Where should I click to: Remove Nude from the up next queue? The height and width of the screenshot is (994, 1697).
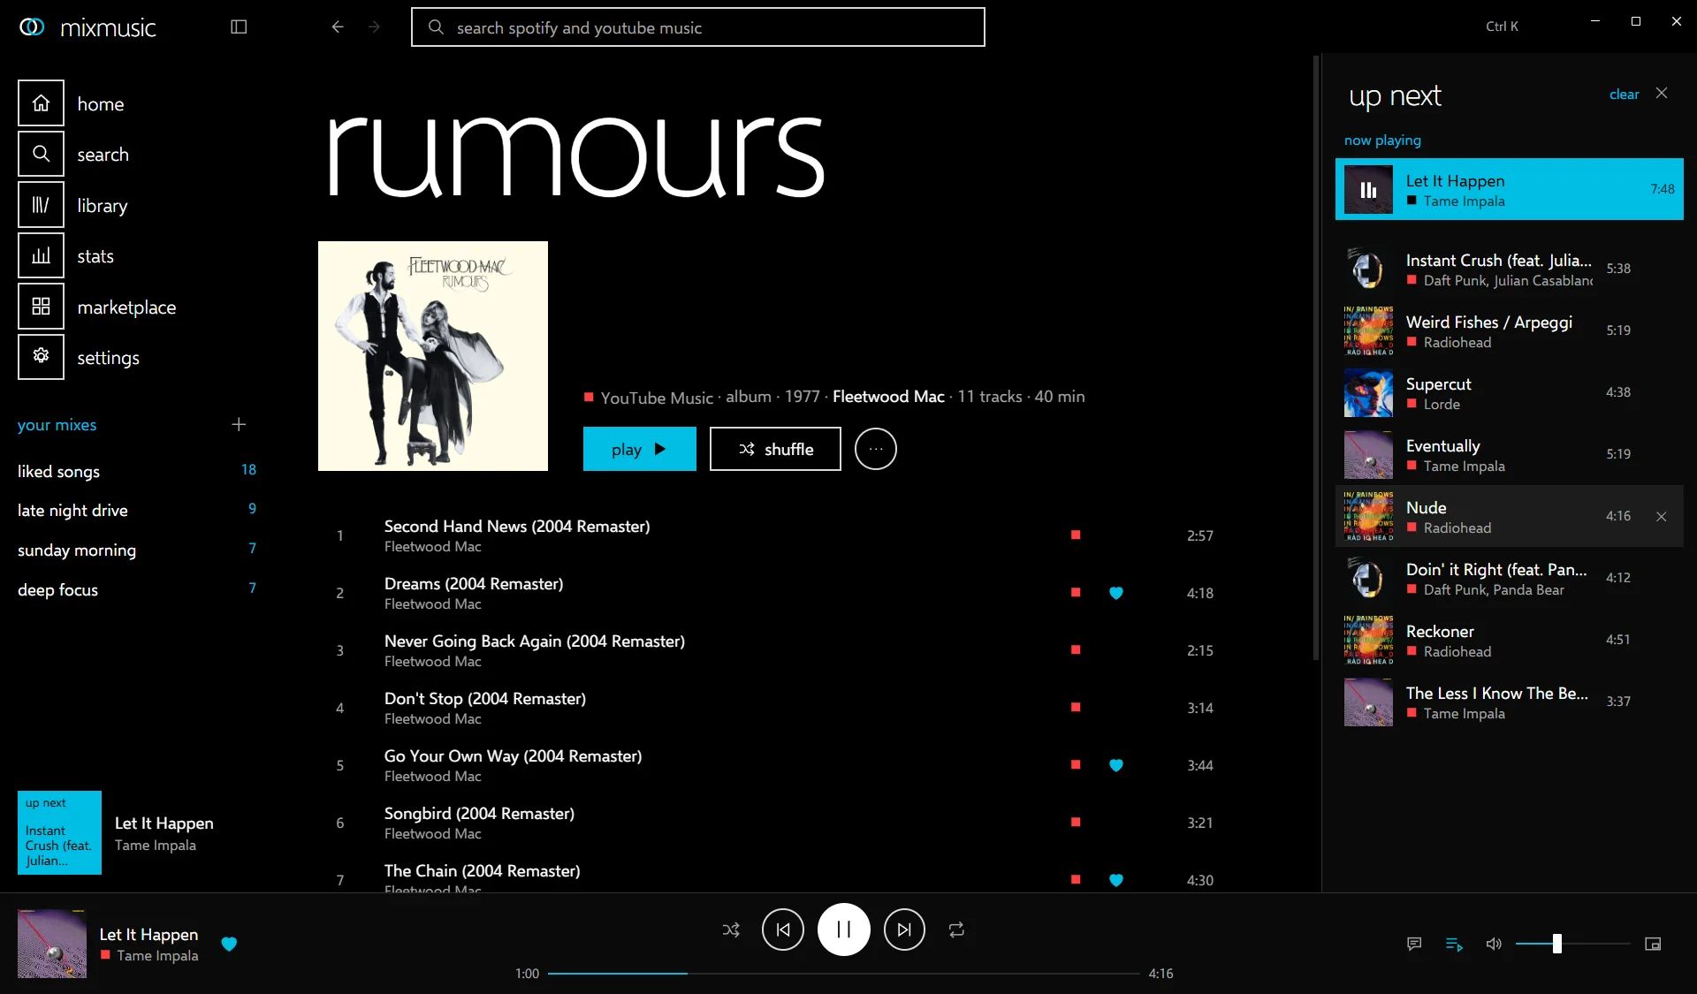point(1662,516)
